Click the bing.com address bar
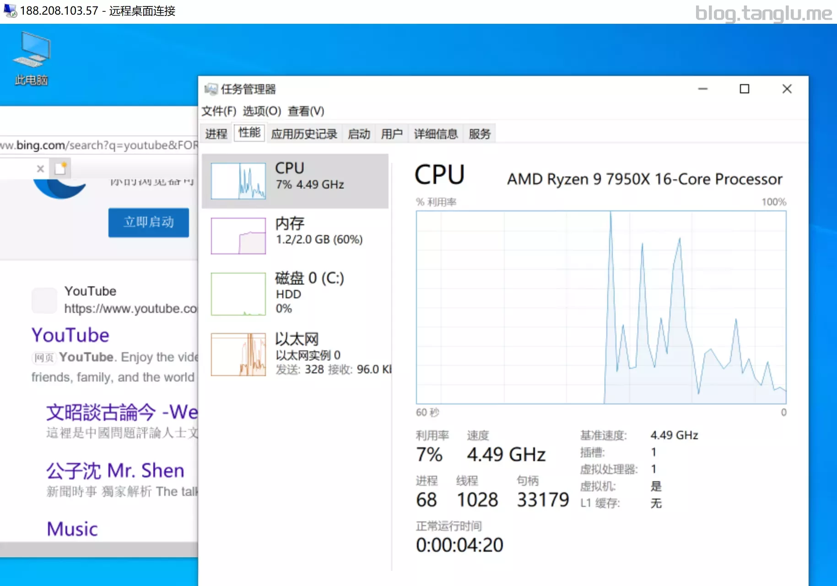Viewport: 837px width, 586px height. [99, 145]
